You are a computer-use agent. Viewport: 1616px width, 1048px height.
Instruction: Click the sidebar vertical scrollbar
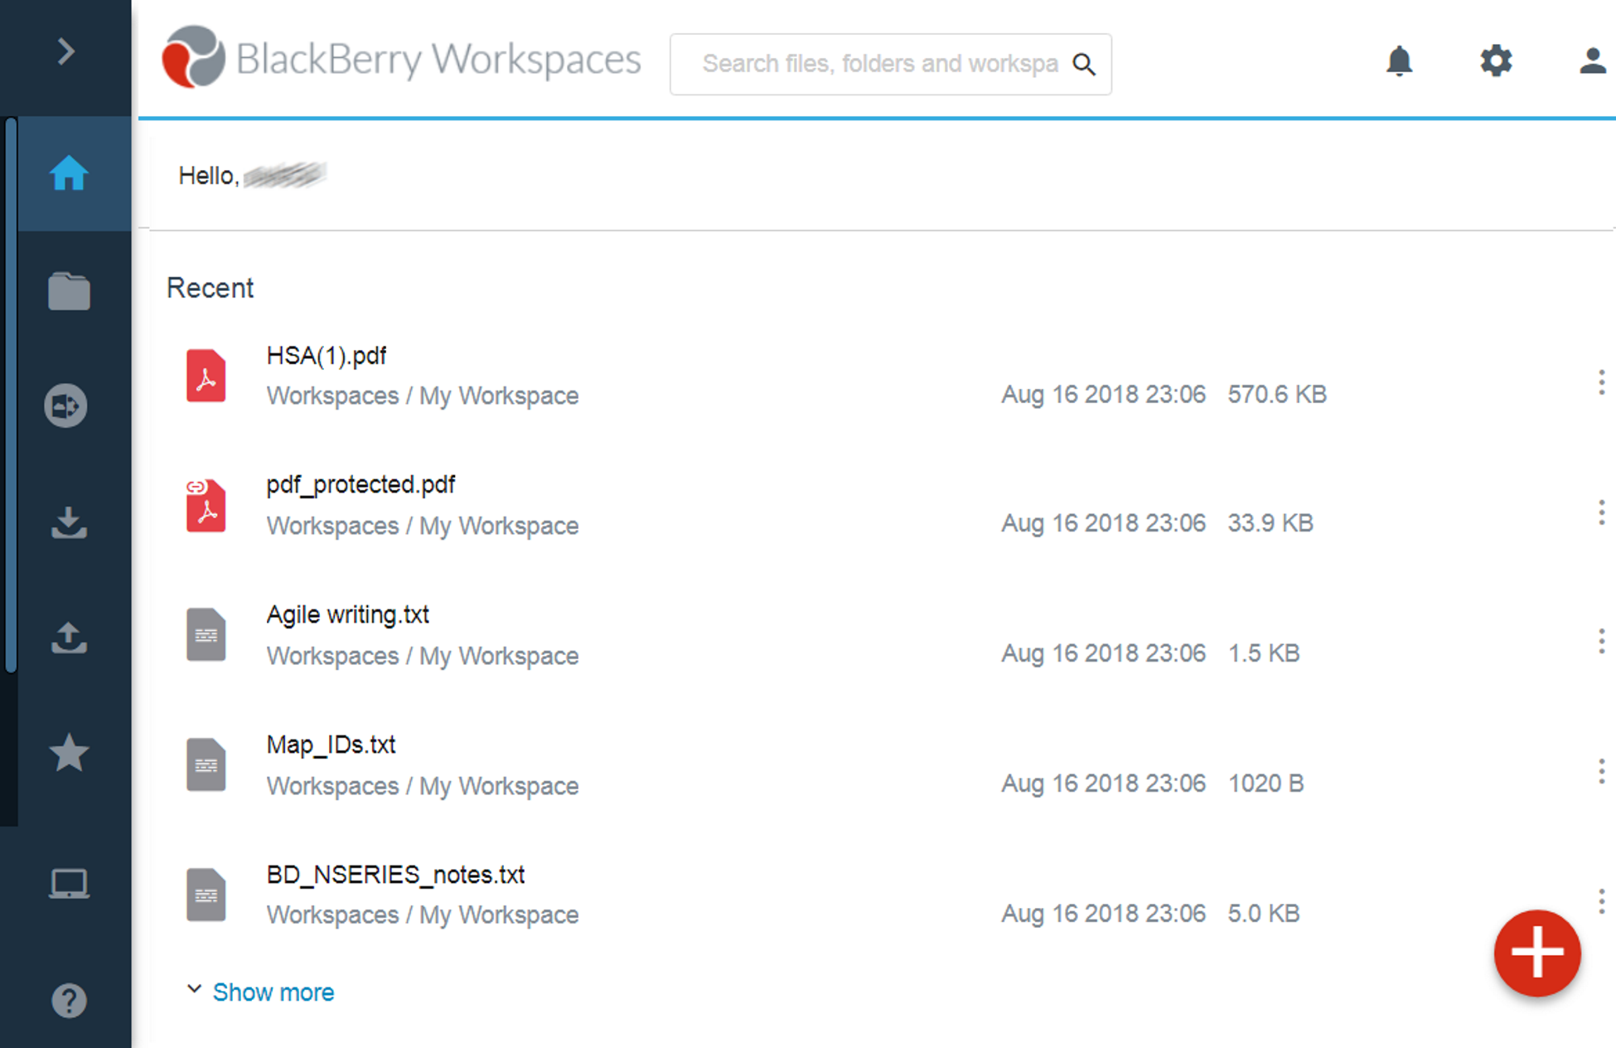(x=11, y=394)
